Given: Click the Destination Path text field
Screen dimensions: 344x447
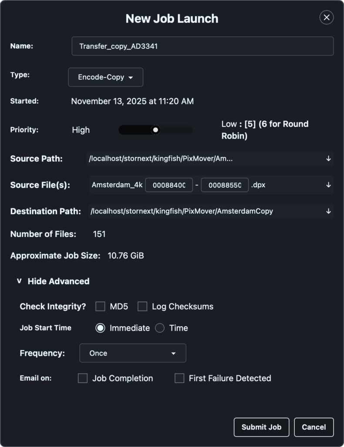Looking at the screenshot, I should pos(196,211).
